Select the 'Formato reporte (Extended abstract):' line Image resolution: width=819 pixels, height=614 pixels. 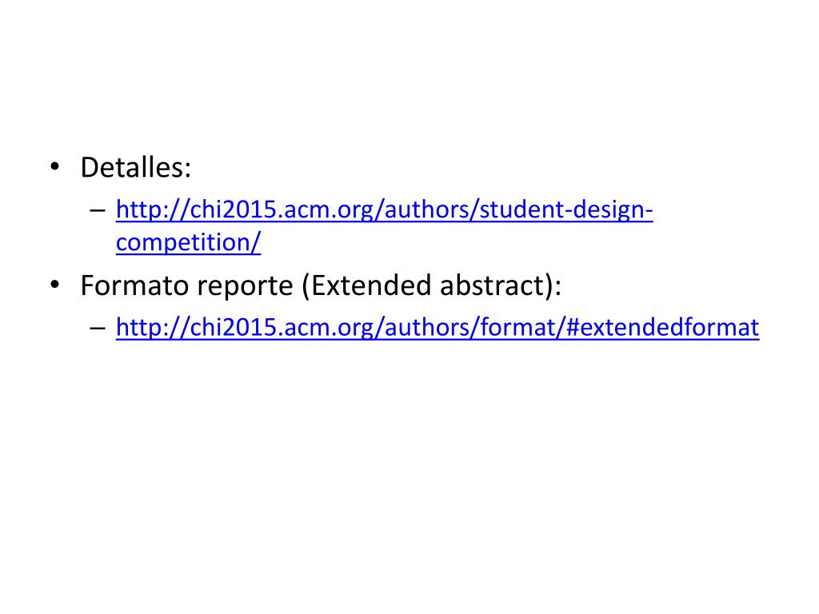click(321, 285)
